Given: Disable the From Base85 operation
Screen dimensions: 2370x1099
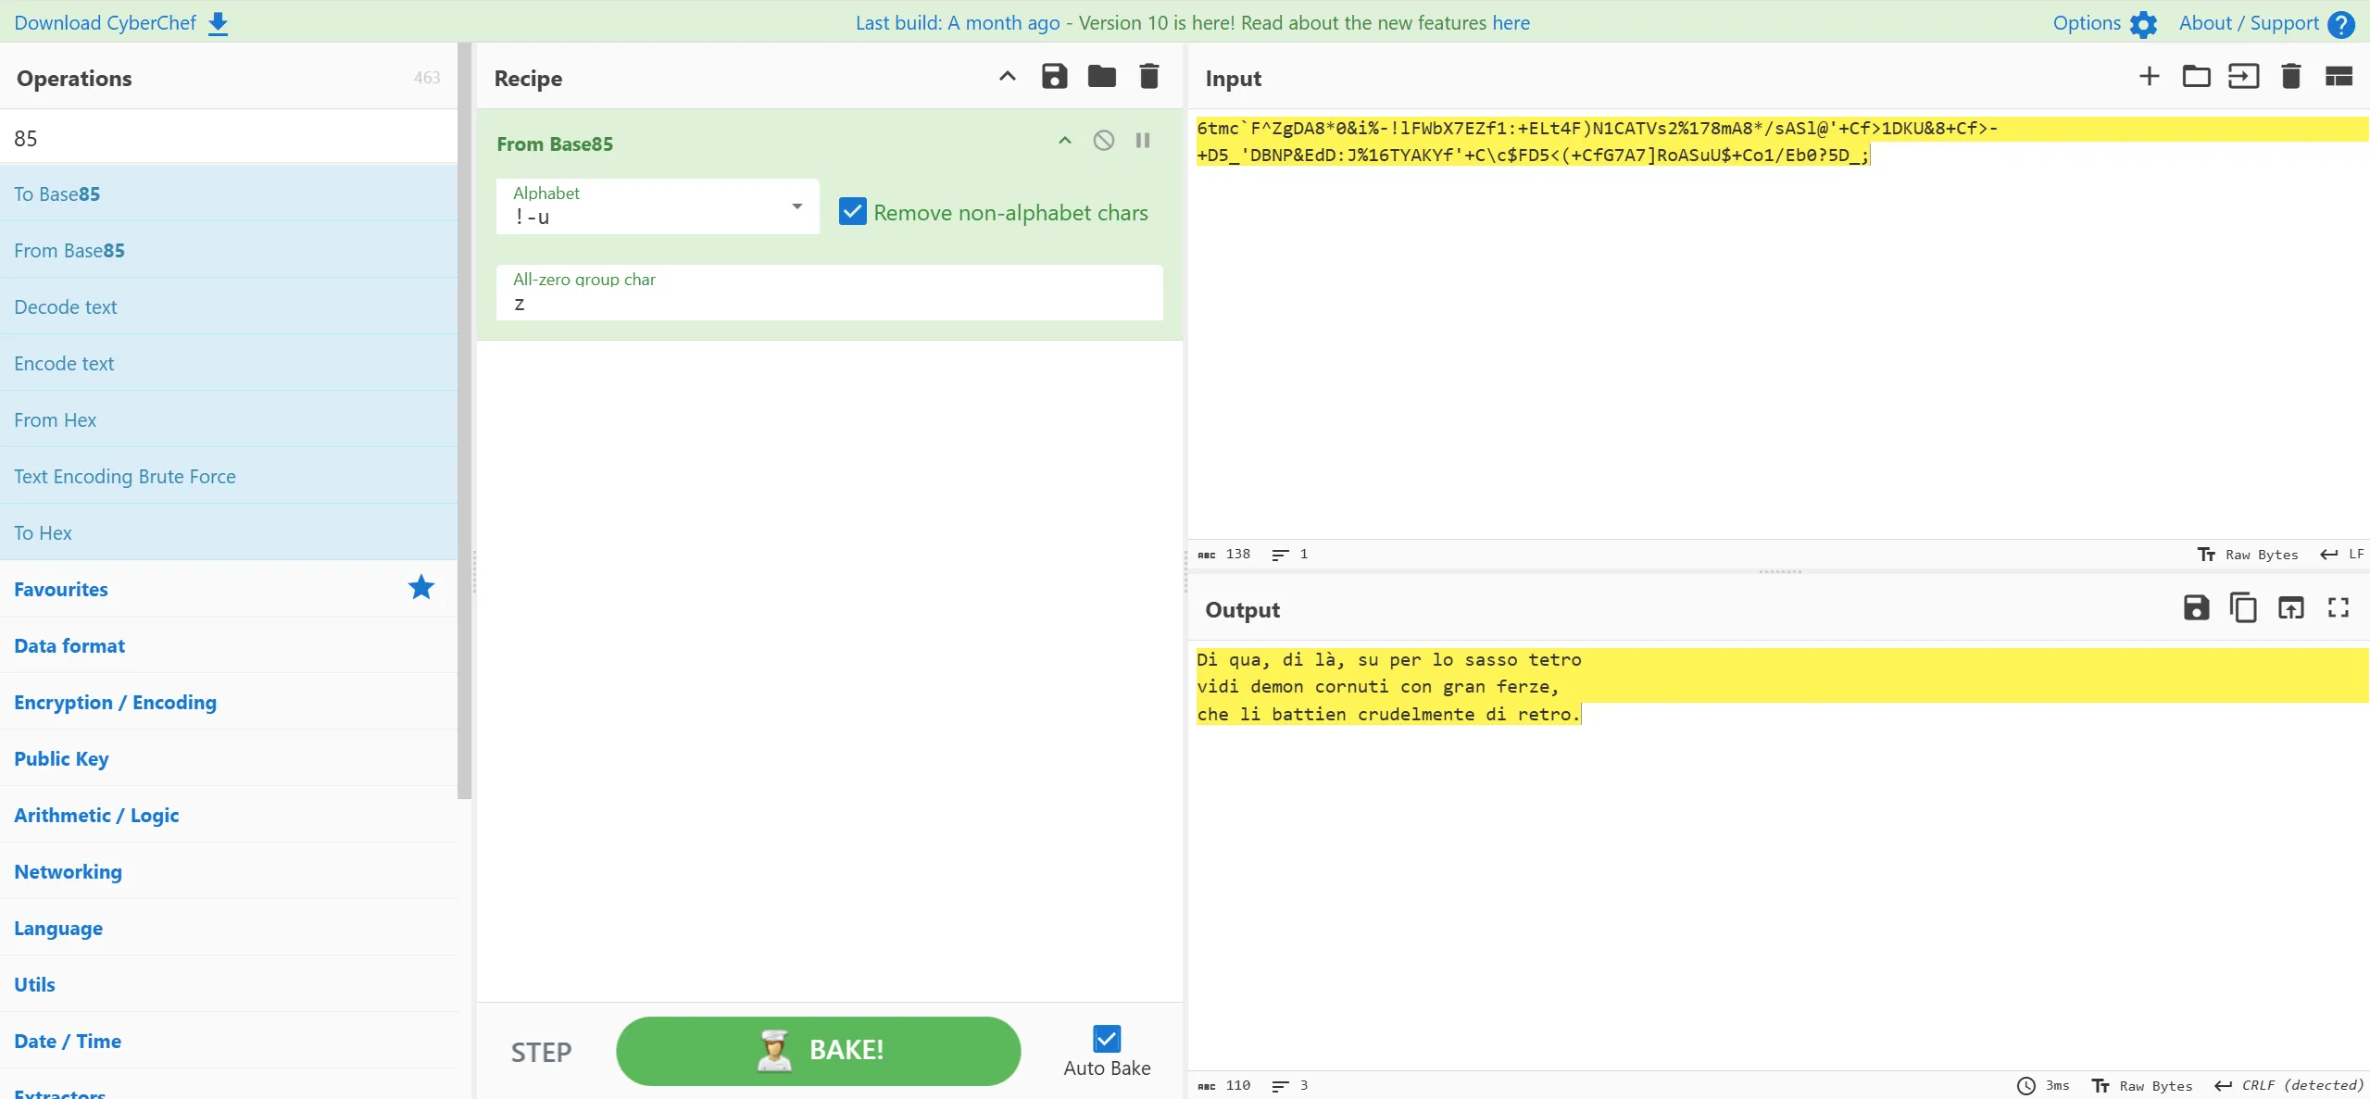Looking at the screenshot, I should tap(1103, 141).
